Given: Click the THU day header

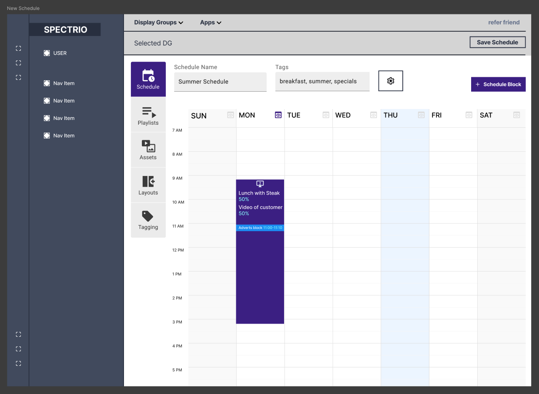Looking at the screenshot, I should click(x=391, y=115).
